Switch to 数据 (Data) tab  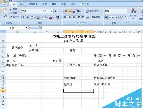tap(54, 4)
